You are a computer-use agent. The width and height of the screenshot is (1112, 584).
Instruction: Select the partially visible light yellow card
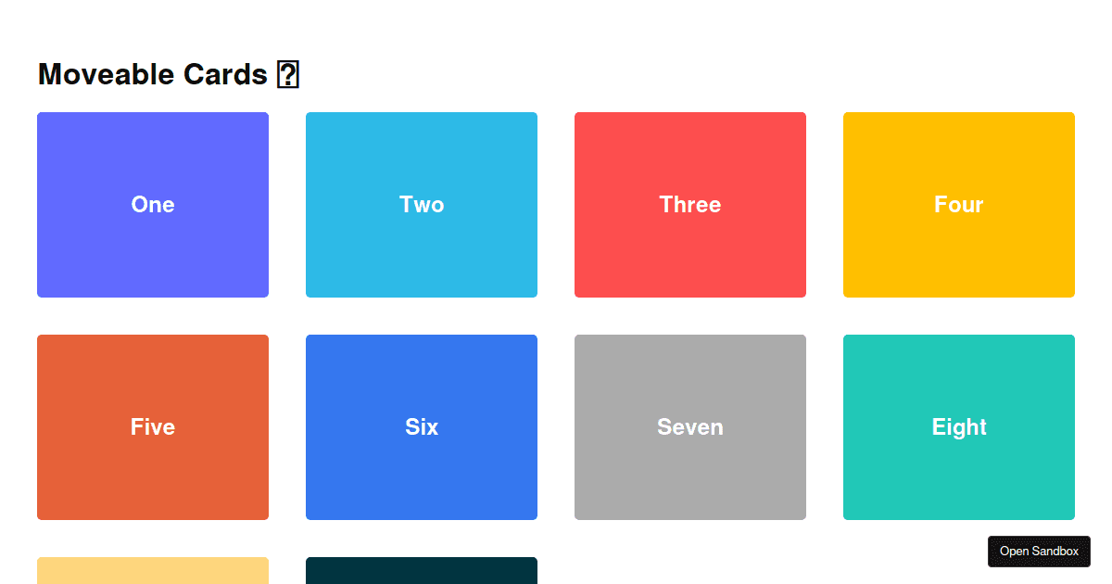[152, 571]
